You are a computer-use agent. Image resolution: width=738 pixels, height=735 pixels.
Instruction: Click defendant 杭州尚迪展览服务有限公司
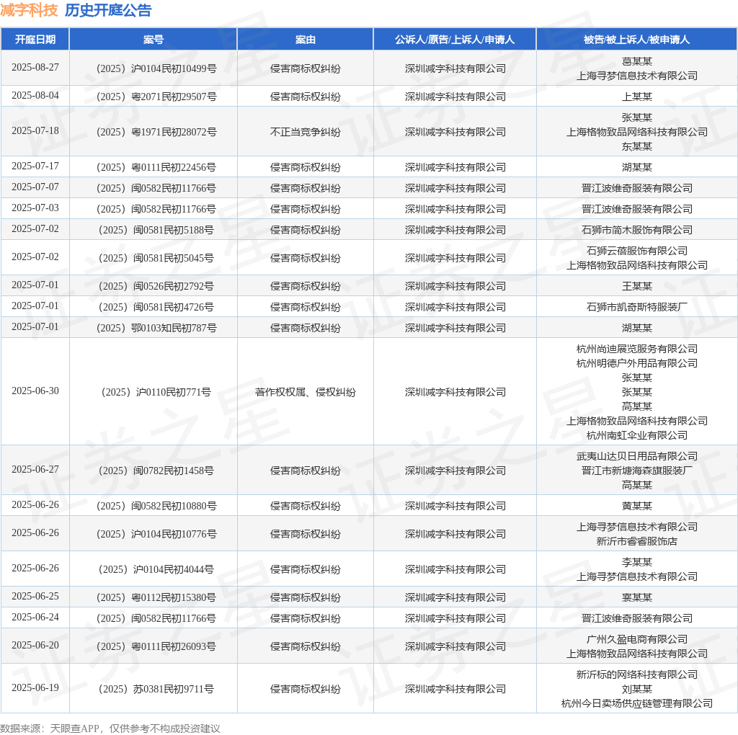tap(637, 349)
